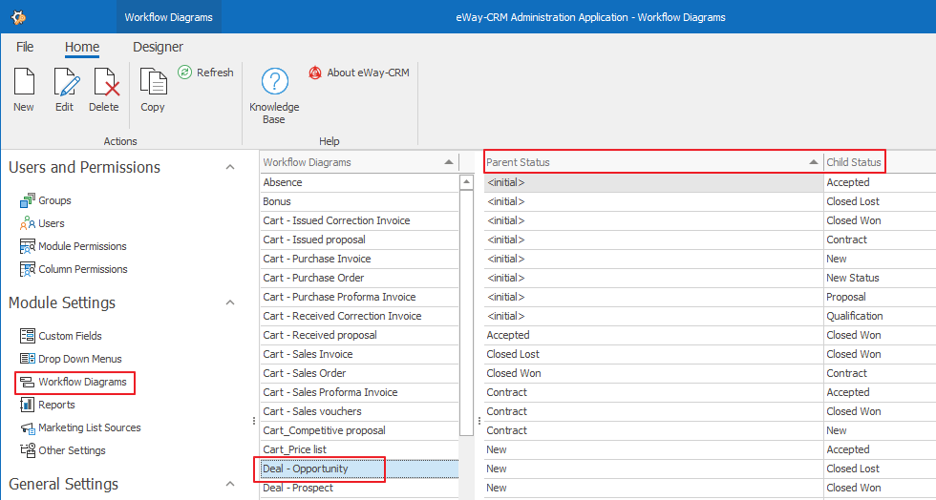Collapse General Settings section
Viewport: 936px width, 500px height.
tap(230, 484)
